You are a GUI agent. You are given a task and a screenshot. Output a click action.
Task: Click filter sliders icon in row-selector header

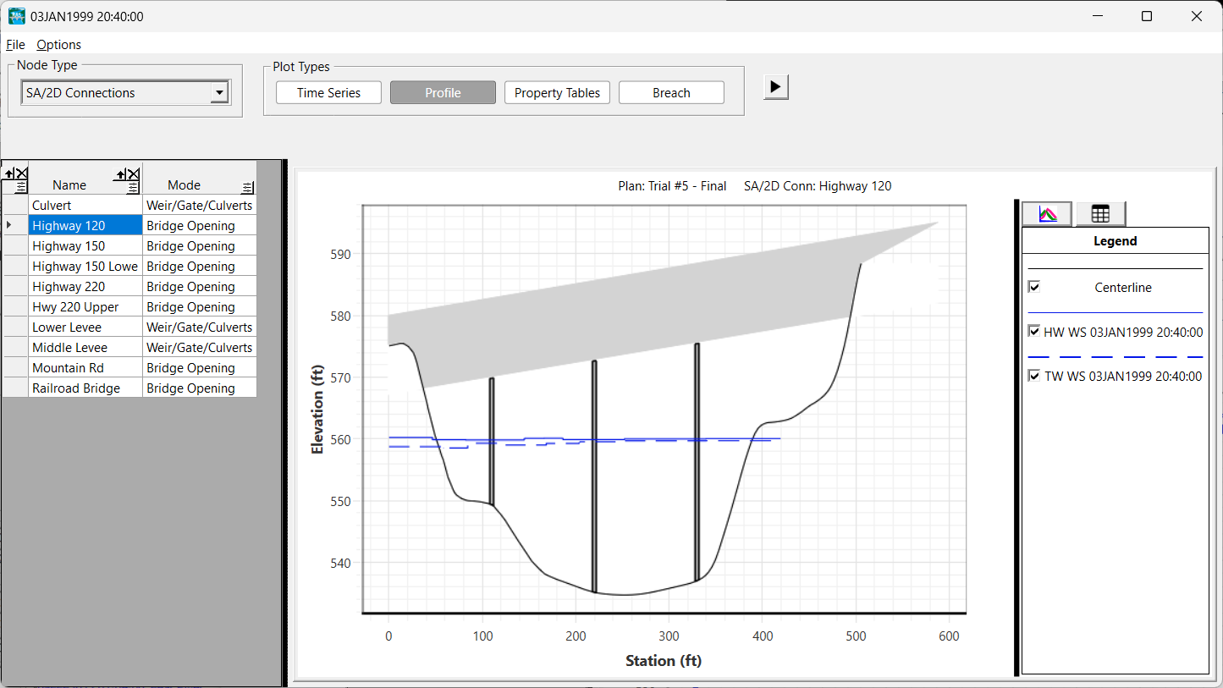point(21,187)
